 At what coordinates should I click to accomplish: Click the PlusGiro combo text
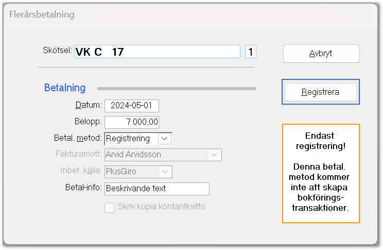(121, 172)
